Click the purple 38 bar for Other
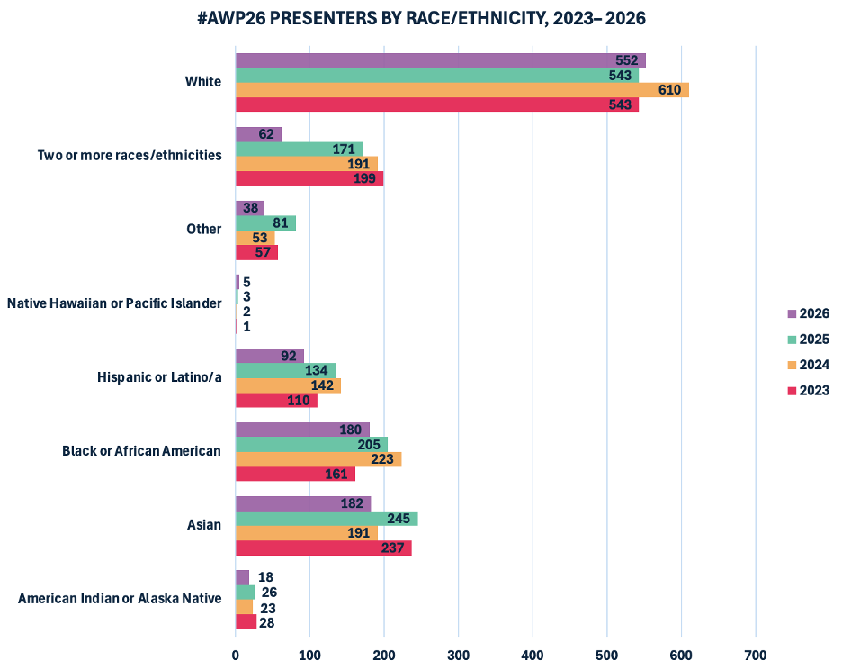The image size is (842, 670). point(250,207)
